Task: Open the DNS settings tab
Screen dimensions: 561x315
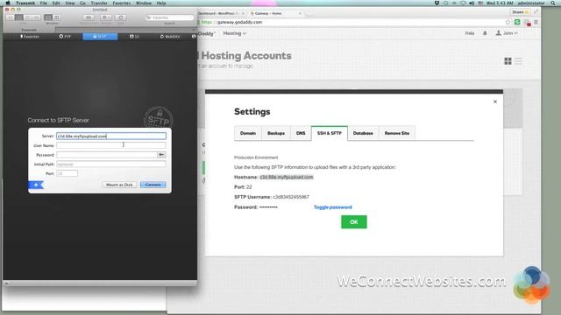Action: [301, 133]
